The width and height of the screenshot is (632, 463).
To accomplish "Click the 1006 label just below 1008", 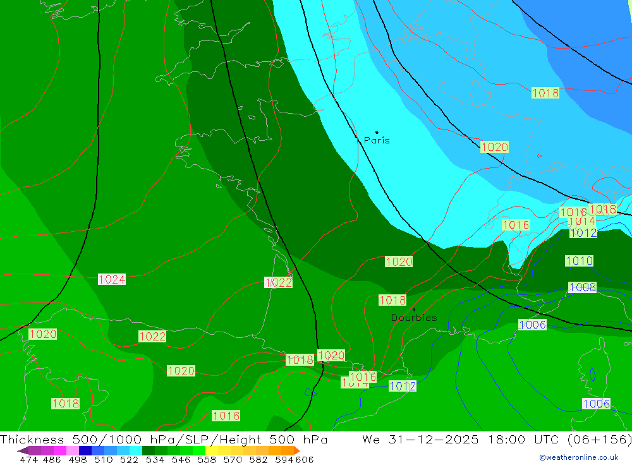I will pyautogui.click(x=532, y=325).
